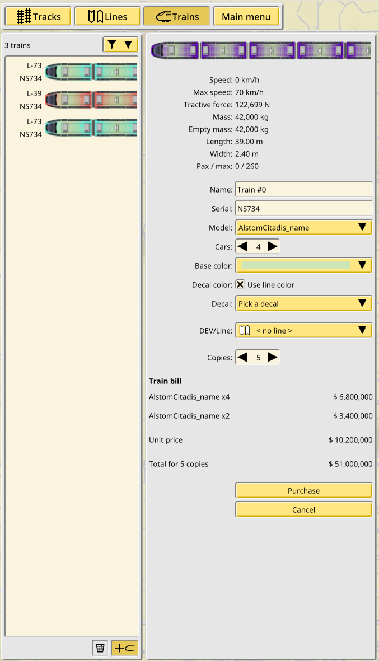Click the add new train icon
Image resolution: width=379 pixels, height=661 pixels.
pos(125,648)
